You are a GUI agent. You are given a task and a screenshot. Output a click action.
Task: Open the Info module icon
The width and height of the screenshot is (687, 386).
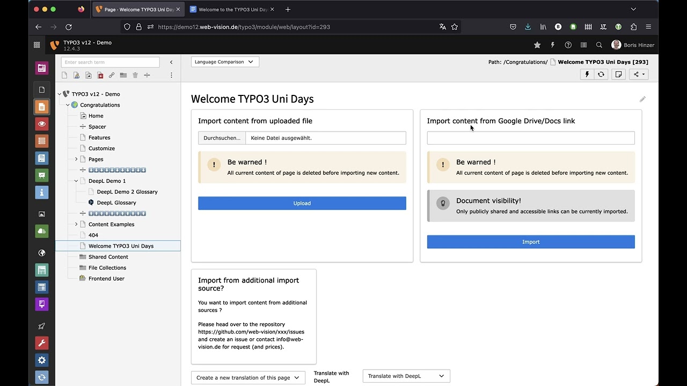(x=42, y=192)
